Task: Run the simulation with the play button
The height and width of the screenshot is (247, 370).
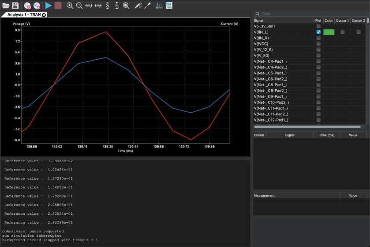Action: click(49, 6)
